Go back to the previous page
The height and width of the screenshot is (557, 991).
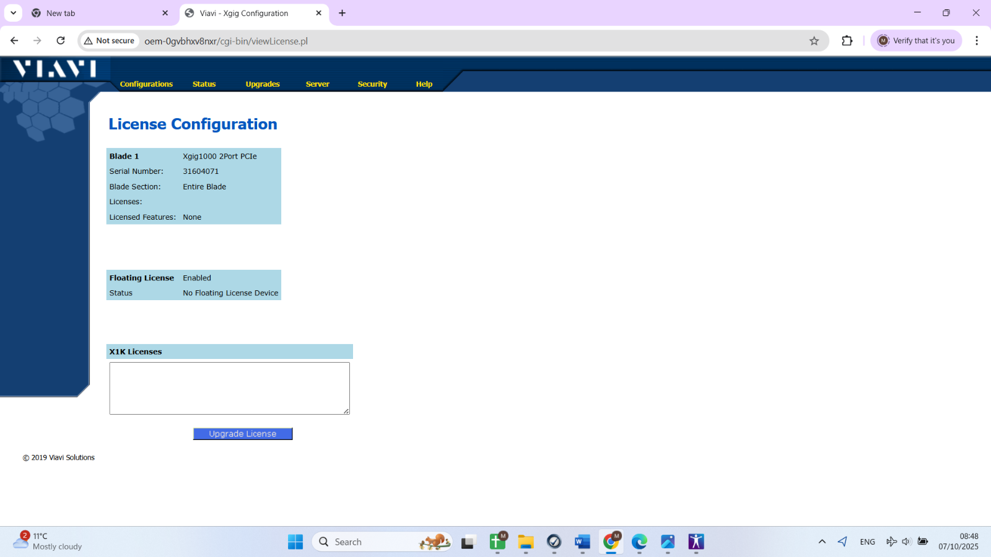point(14,41)
